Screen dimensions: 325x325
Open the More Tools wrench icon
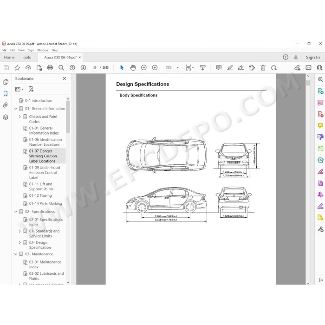(x=320, y=229)
